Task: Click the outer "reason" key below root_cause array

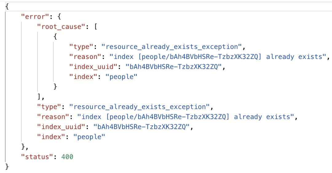Action: click(53, 117)
